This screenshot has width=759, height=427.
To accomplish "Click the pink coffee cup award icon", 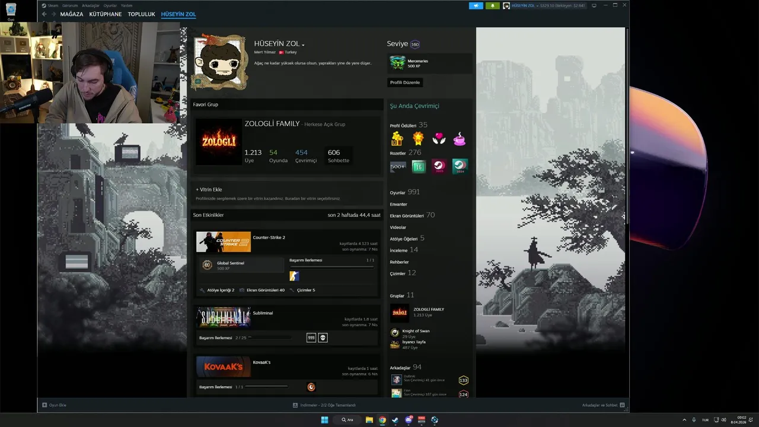I will (459, 139).
